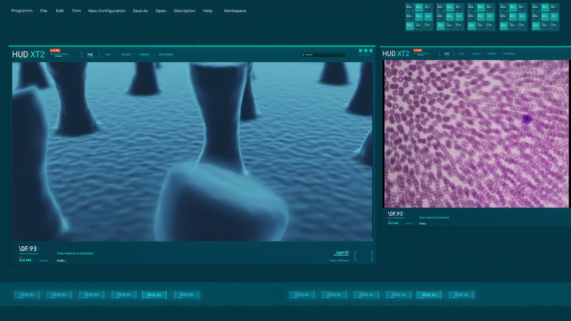571x321 pixels.
Task: Click the empty bracket box beside Layot 03
Action: point(363,256)
